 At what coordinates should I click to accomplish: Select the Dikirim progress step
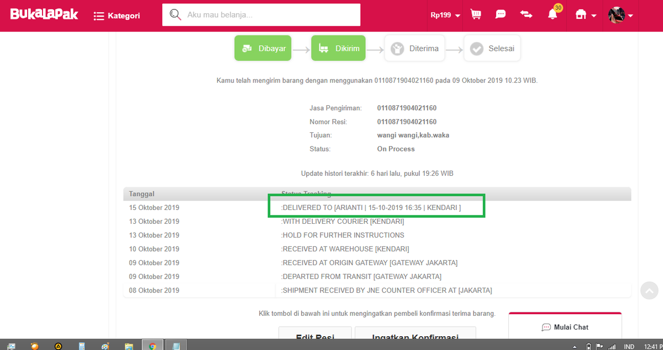click(339, 49)
